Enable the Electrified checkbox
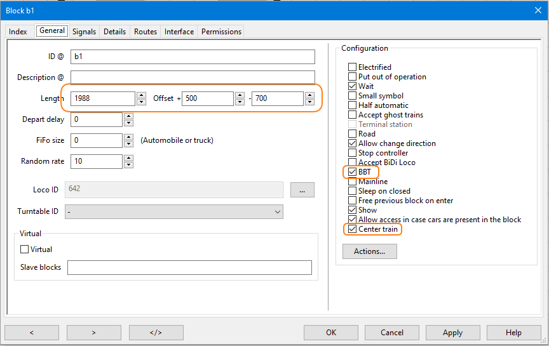Image resolution: width=549 pixels, height=346 pixels. click(x=353, y=67)
